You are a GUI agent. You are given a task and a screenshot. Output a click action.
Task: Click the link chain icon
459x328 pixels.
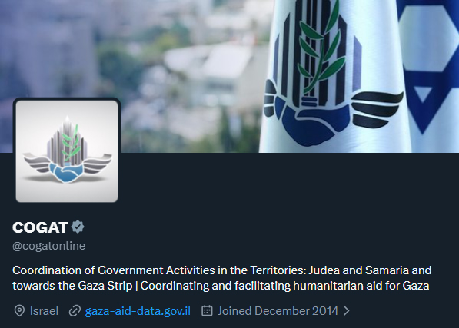pos(75,311)
